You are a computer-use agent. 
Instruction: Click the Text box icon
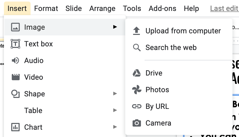coord(15,44)
